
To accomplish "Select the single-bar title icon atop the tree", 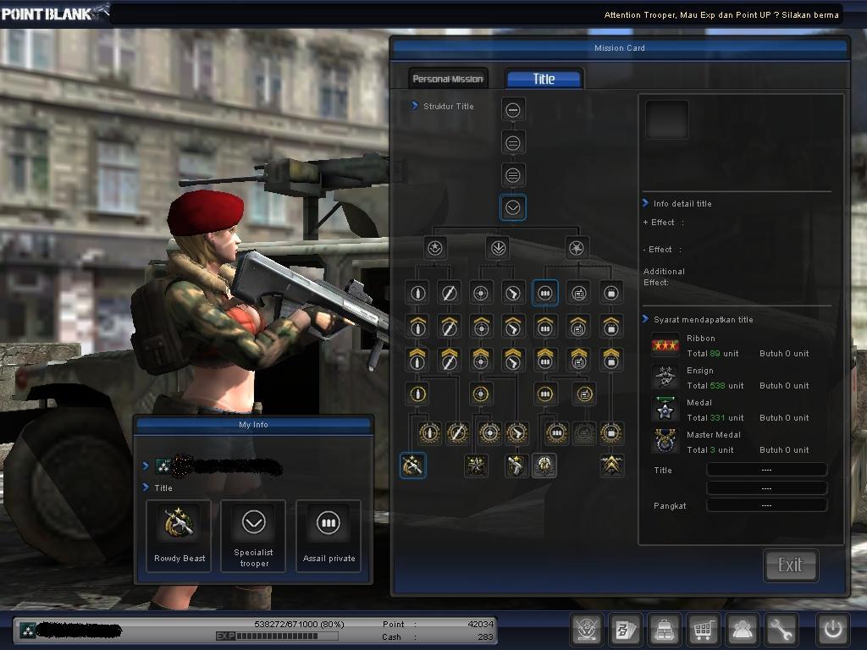I will click(512, 110).
